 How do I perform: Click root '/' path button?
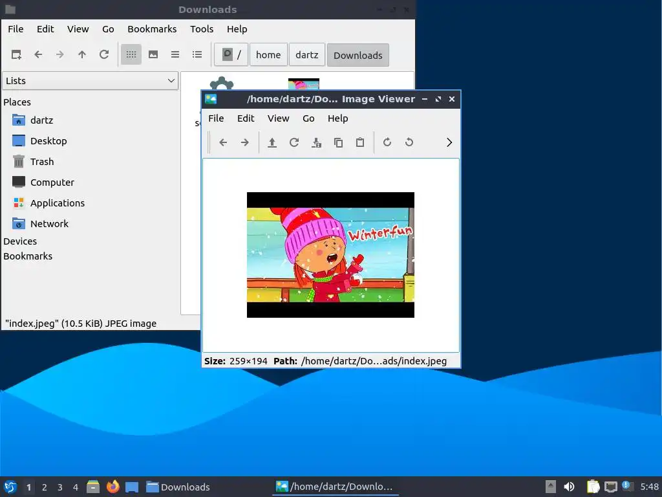click(231, 54)
